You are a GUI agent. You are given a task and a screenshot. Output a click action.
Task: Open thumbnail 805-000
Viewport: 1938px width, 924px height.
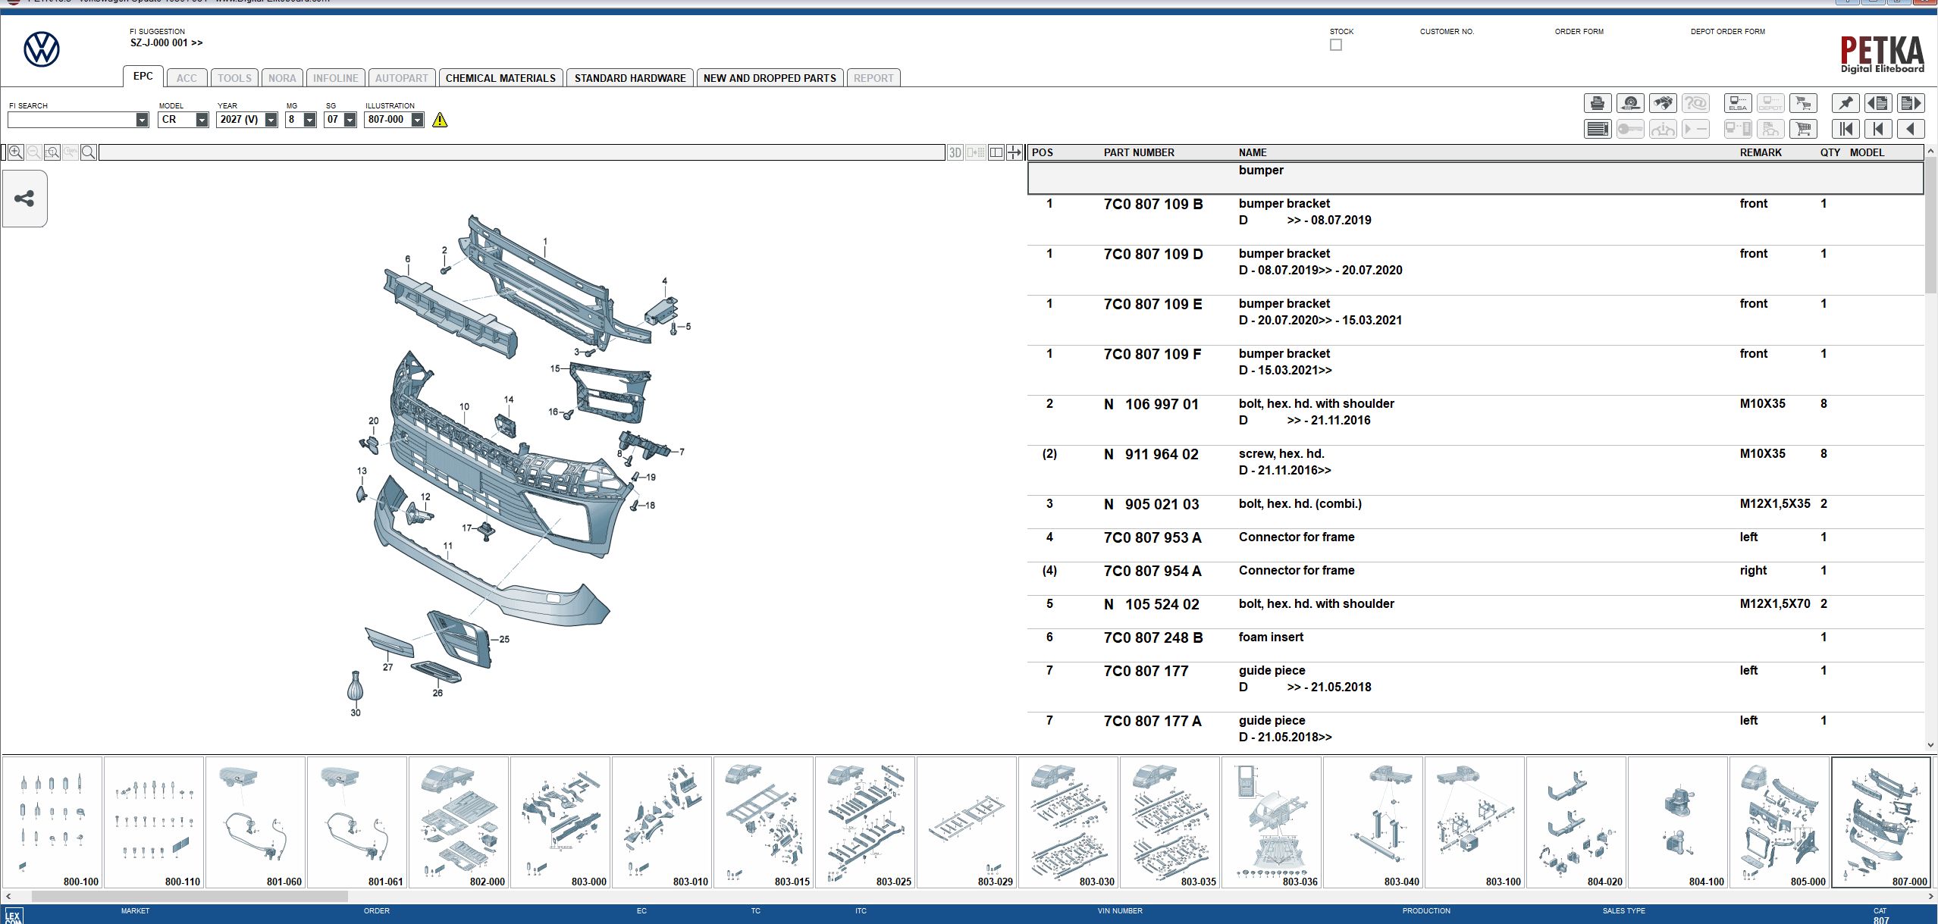click(x=1780, y=822)
